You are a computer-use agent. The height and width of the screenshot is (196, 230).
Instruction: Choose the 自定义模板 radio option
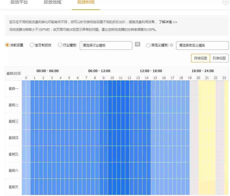point(148,45)
